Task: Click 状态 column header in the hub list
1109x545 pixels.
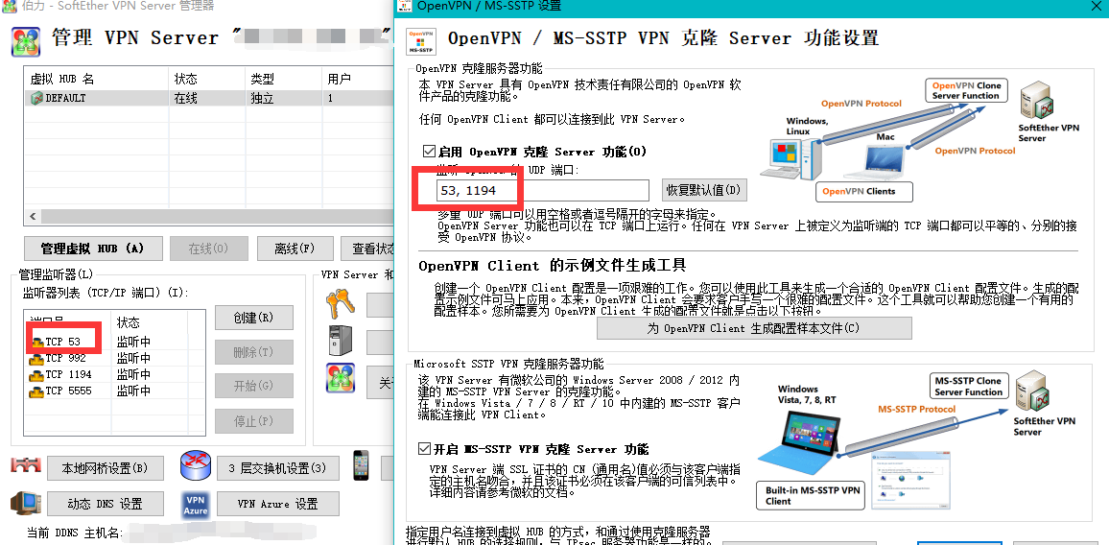Action: pyautogui.click(x=207, y=78)
